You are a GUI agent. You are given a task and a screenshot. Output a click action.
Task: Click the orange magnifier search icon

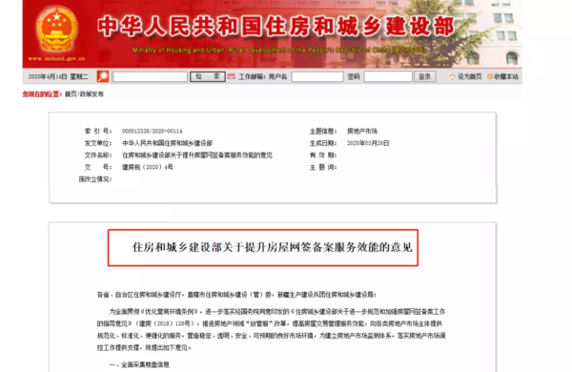(x=103, y=76)
